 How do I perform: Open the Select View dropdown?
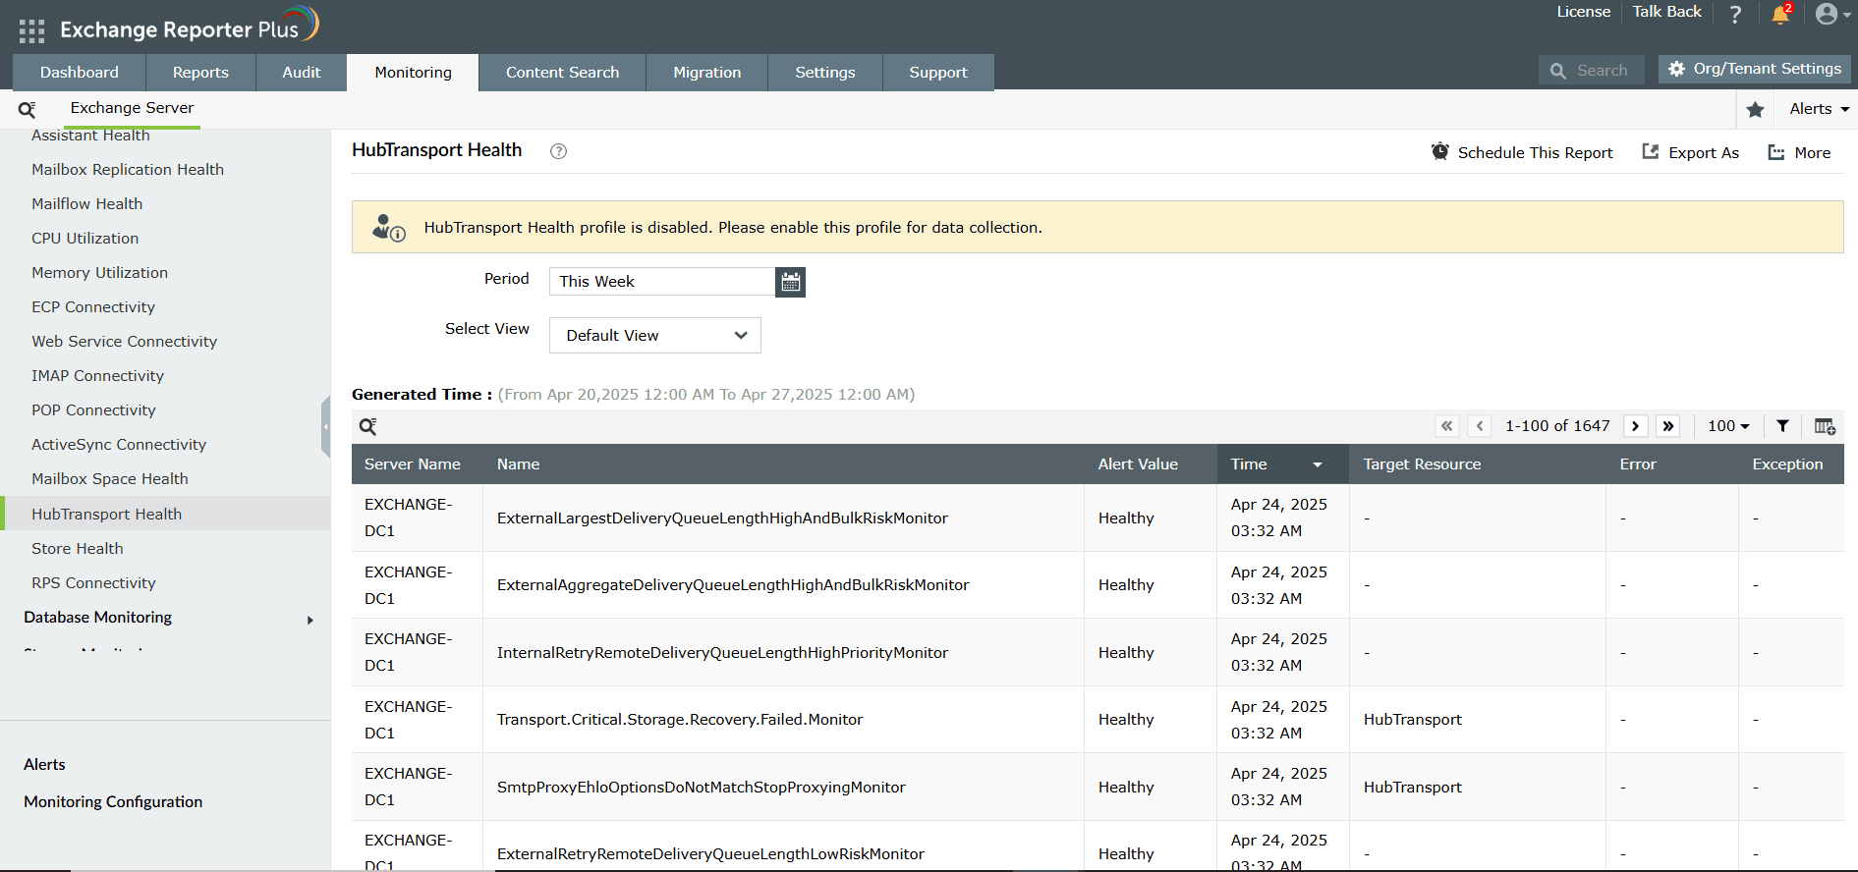(x=655, y=335)
